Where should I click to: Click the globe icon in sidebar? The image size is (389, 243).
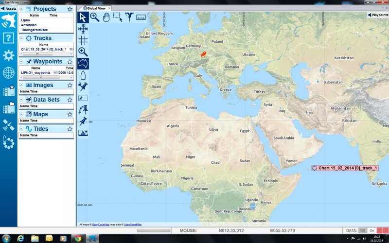coord(8,73)
